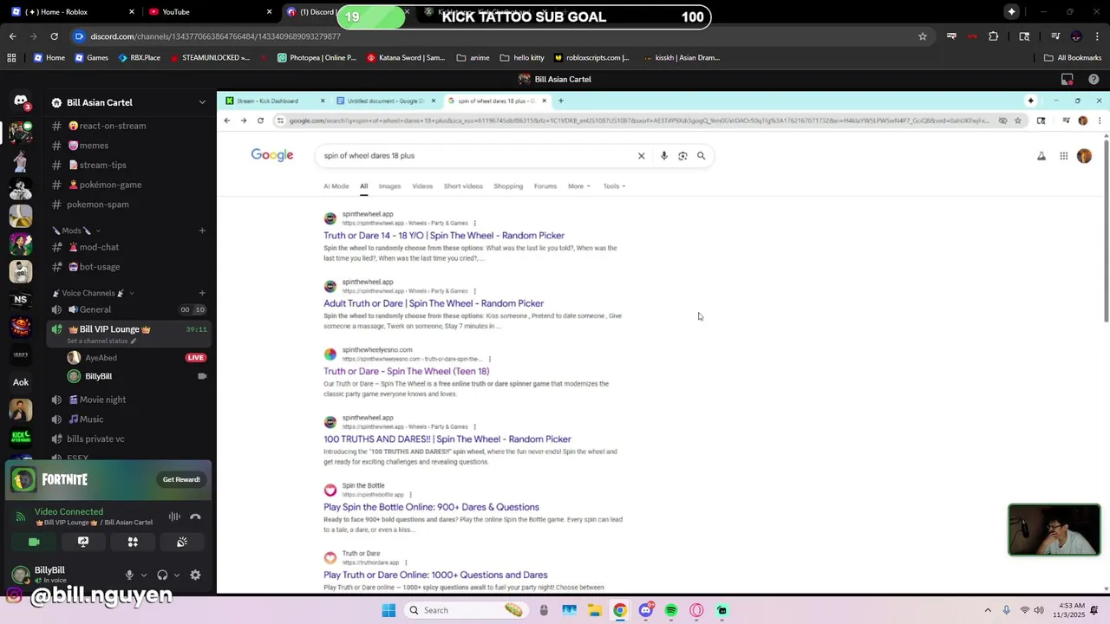This screenshot has width=1110, height=624.
Task: Click the outer Chrome reload button
Action: 54,36
